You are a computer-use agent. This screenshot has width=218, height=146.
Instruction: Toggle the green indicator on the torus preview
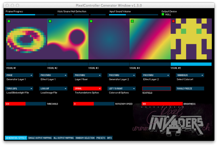pos(9,21)
